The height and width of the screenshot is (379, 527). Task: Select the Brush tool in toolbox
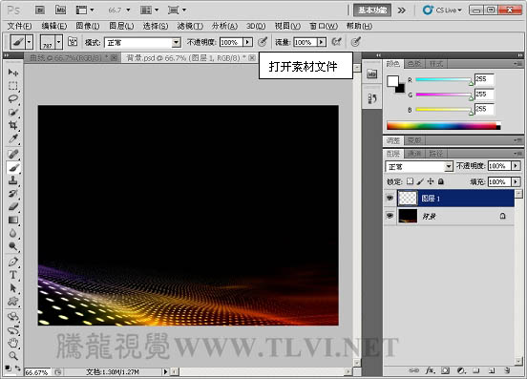click(x=13, y=167)
